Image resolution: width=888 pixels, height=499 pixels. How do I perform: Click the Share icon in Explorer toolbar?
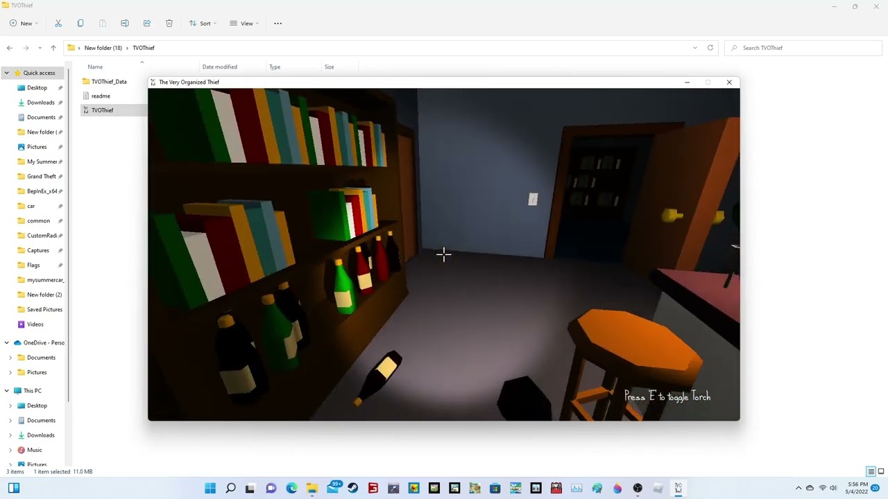pyautogui.click(x=147, y=24)
